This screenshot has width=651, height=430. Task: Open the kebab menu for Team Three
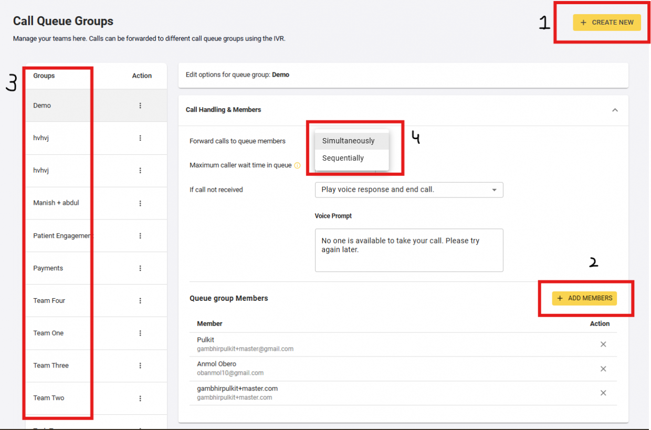coord(140,365)
